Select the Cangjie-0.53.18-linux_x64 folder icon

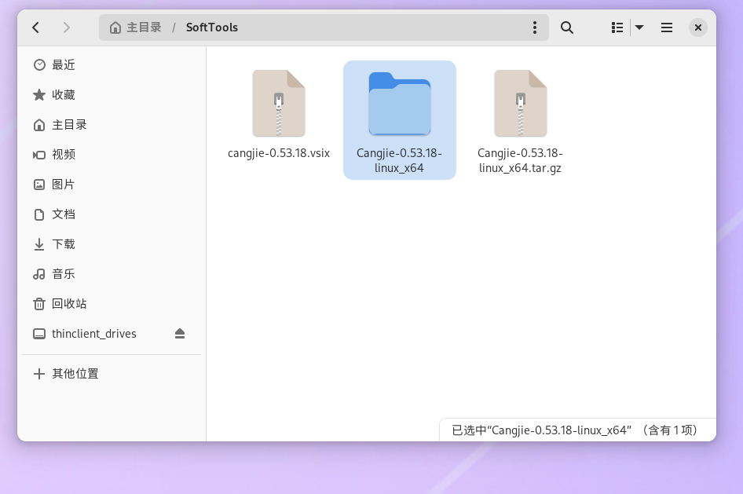coord(400,103)
